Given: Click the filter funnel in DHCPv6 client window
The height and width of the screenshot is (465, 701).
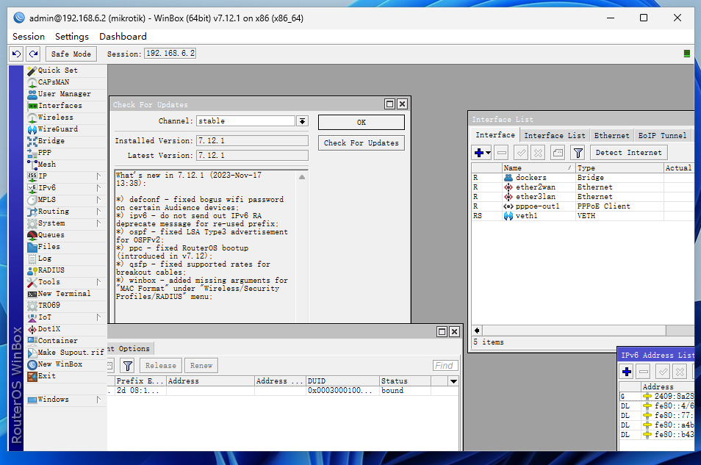Looking at the screenshot, I should 128,366.
